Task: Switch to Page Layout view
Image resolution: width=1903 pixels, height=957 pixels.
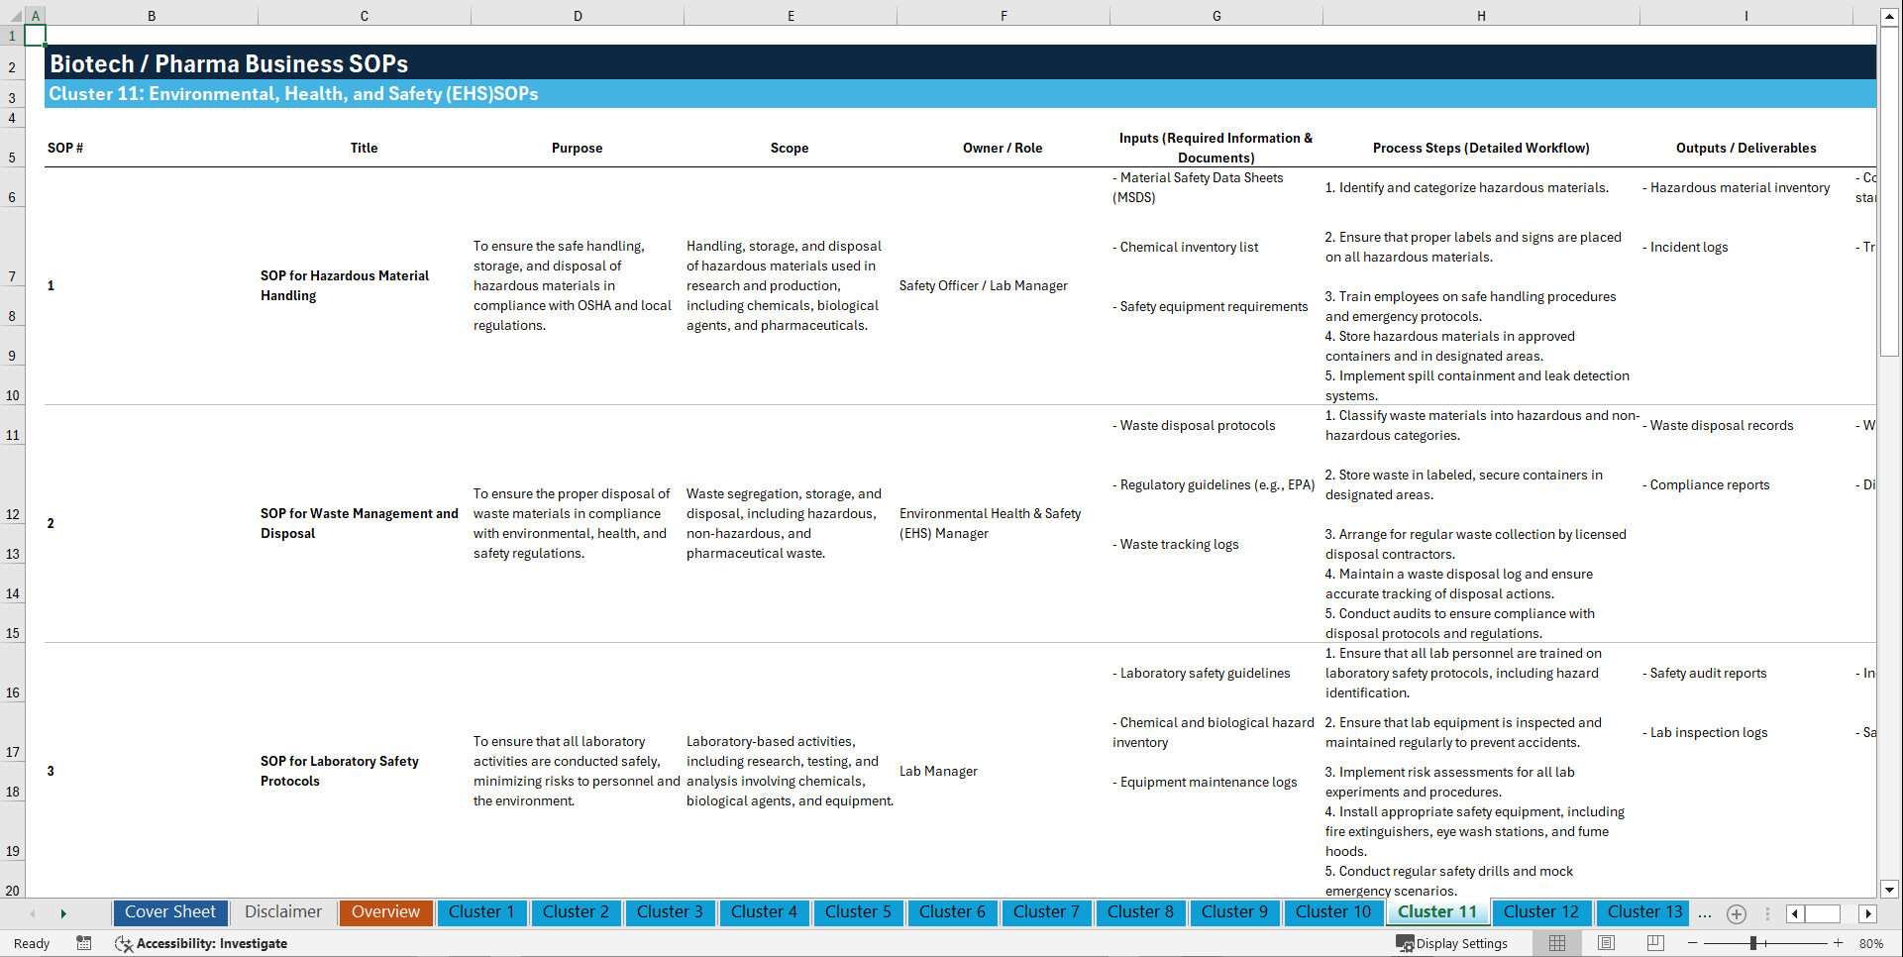Action: (1604, 943)
